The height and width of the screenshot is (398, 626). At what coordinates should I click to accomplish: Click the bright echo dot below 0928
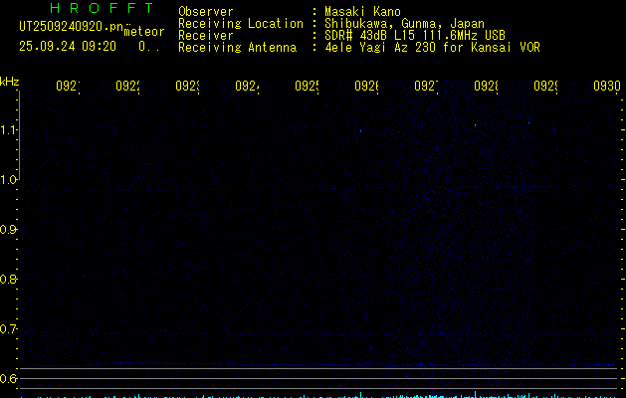(x=475, y=125)
